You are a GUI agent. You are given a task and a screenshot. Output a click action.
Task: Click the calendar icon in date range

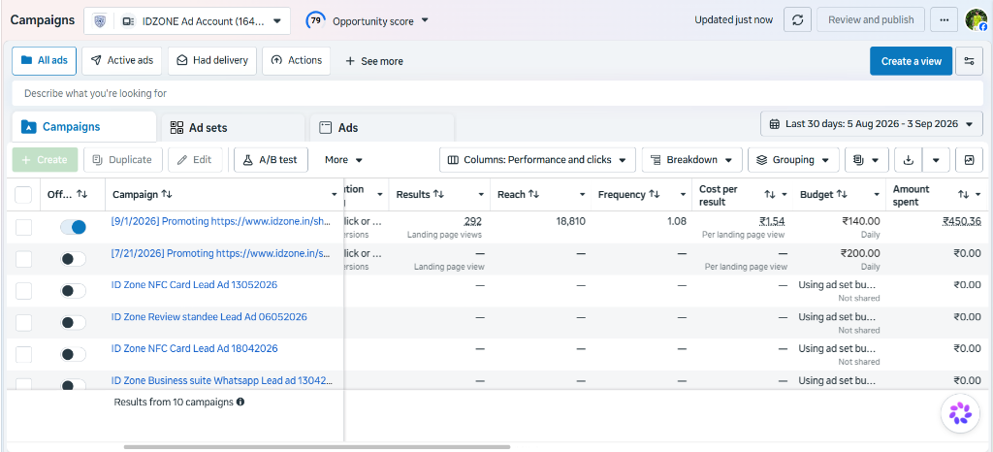point(774,124)
